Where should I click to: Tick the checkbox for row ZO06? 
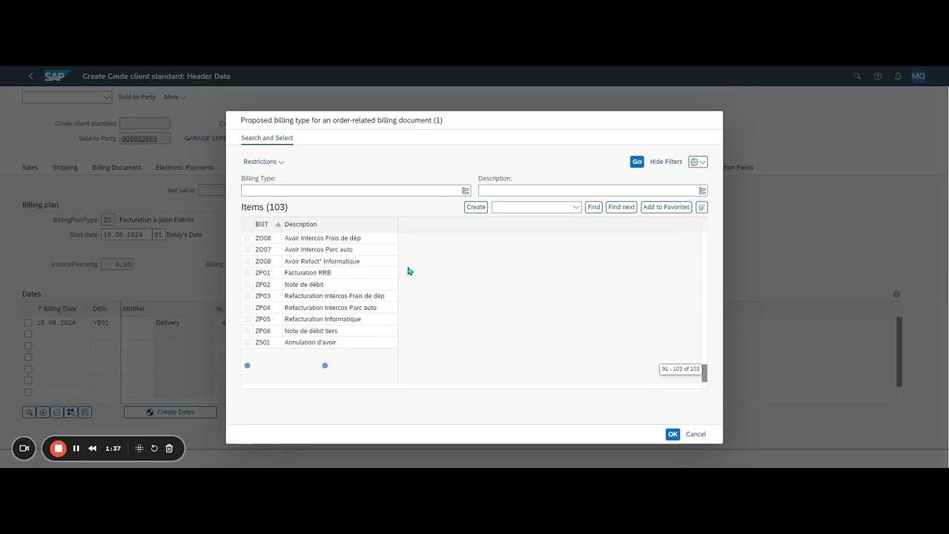click(x=248, y=238)
